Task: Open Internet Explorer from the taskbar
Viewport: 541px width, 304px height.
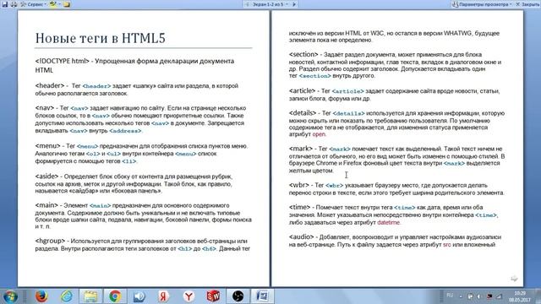Action: pos(66,296)
